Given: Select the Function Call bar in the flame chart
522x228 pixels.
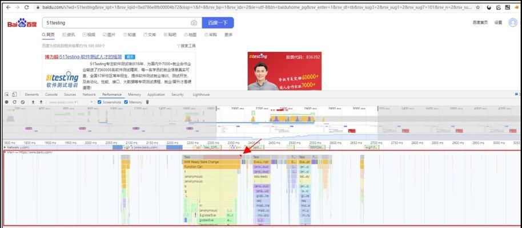Looking at the screenshot, I should 211,167.
